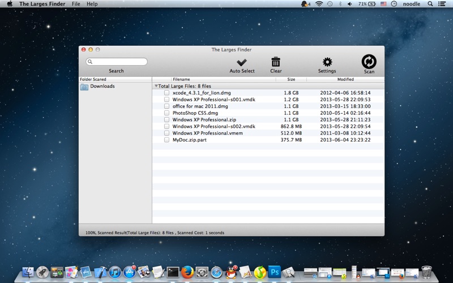Click the Folder Scaned column header
The width and height of the screenshot is (453, 283).
tap(116, 79)
